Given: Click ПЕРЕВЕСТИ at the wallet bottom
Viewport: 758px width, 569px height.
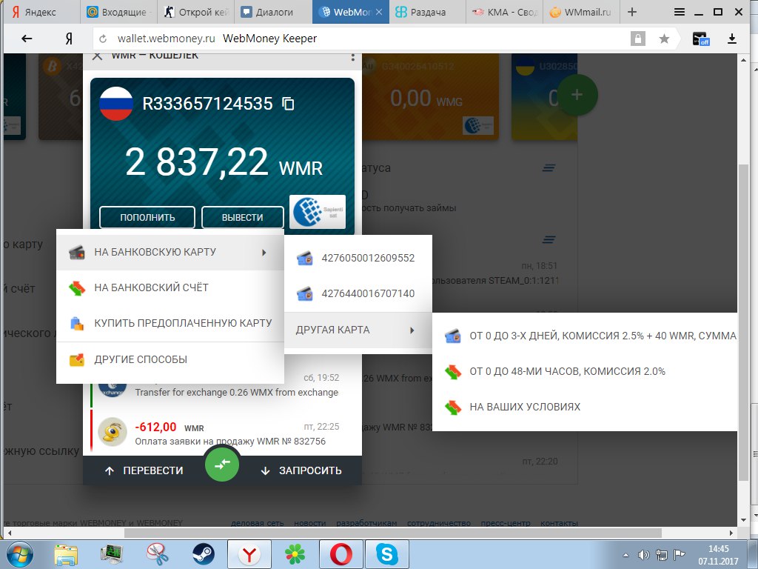Looking at the screenshot, I should (144, 470).
